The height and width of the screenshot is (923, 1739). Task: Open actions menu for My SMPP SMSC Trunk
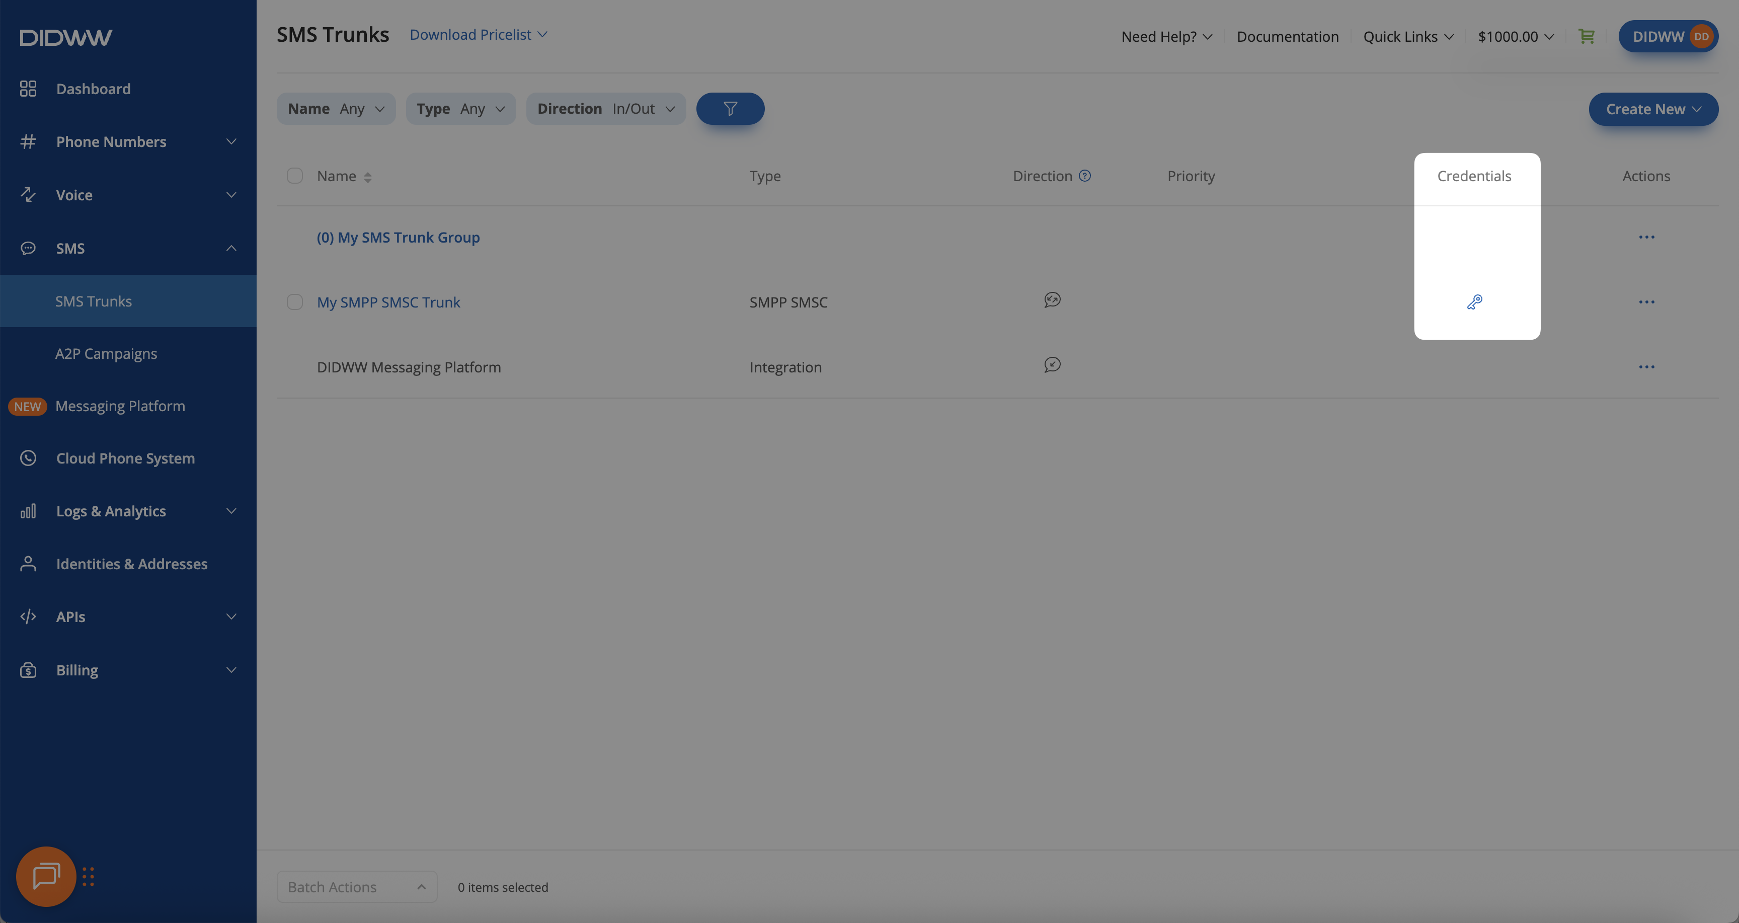click(x=1646, y=302)
